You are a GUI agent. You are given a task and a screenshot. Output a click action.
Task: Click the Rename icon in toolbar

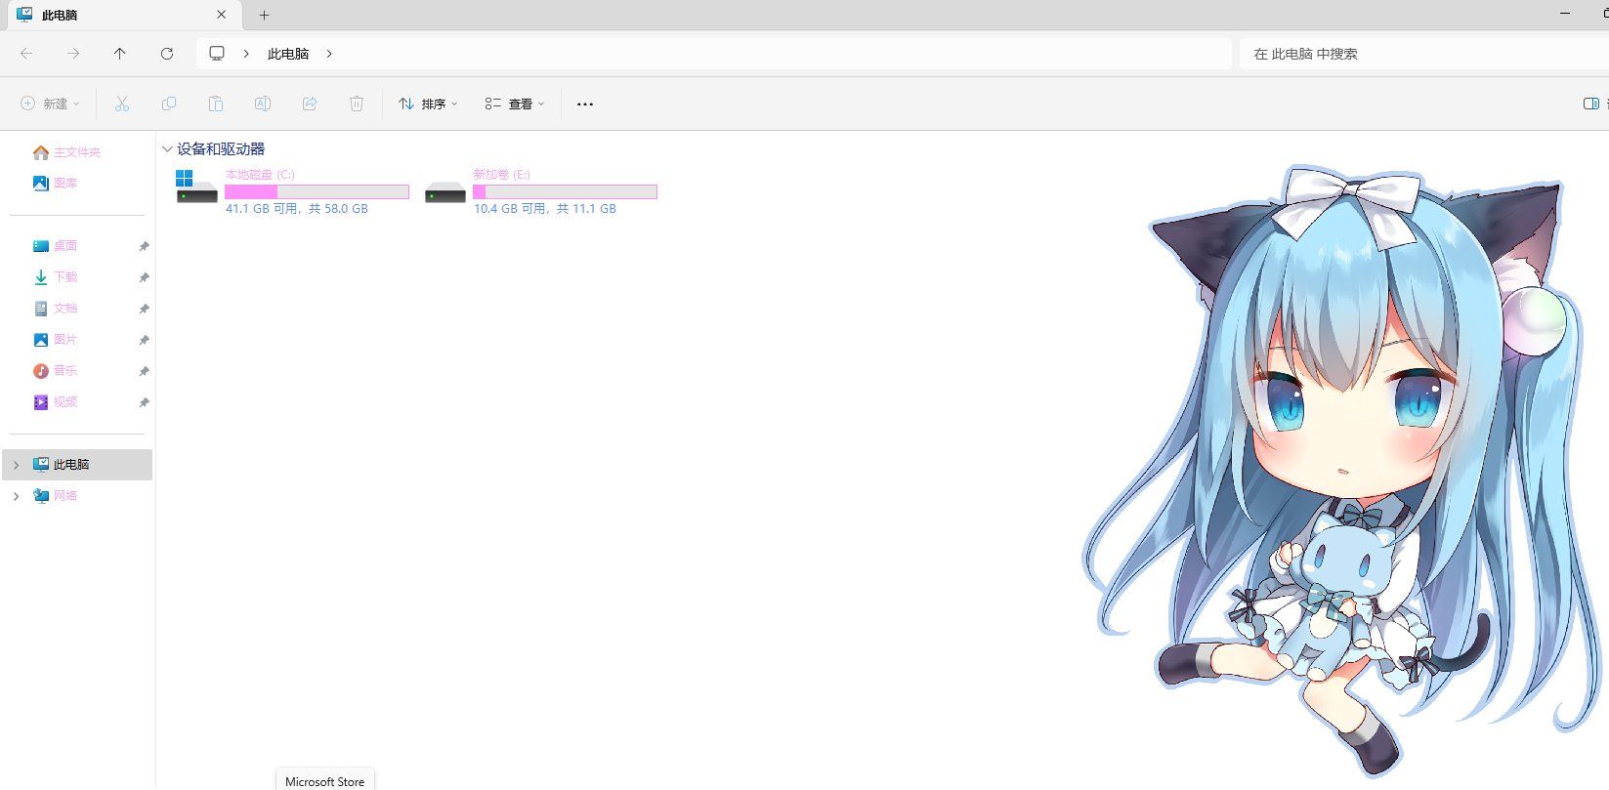tap(263, 104)
